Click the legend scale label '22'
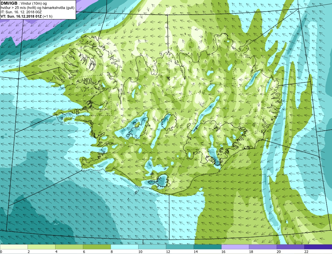 click(x=306, y=252)
